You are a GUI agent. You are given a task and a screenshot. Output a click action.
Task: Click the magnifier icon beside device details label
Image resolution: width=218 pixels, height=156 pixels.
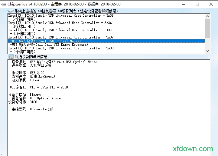(11, 57)
